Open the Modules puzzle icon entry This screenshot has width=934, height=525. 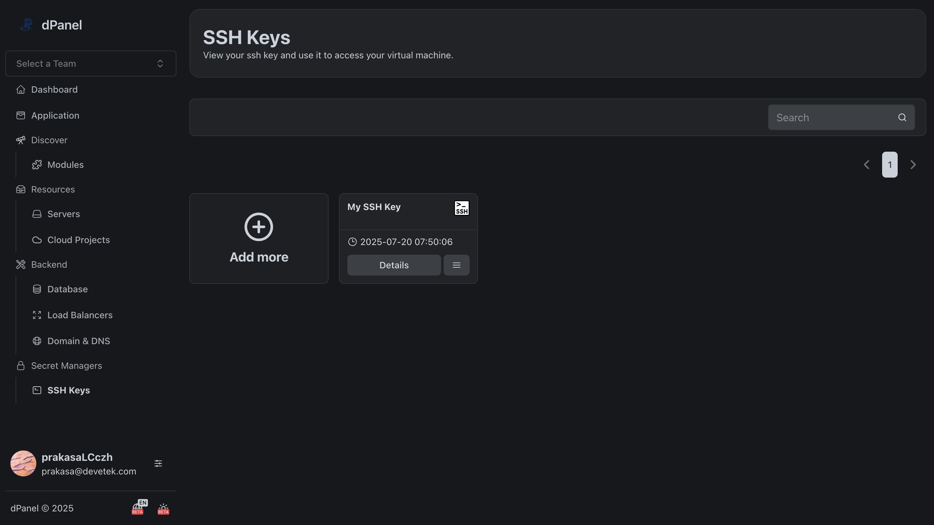click(37, 165)
